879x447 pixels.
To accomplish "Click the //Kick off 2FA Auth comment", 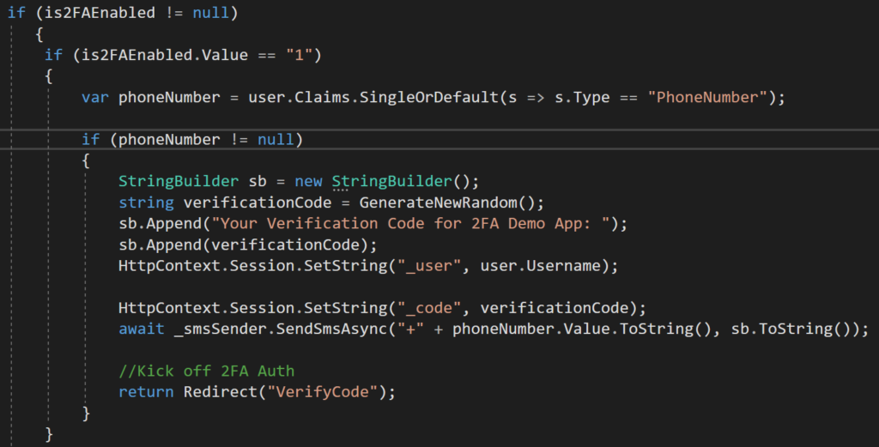I will 206,371.
